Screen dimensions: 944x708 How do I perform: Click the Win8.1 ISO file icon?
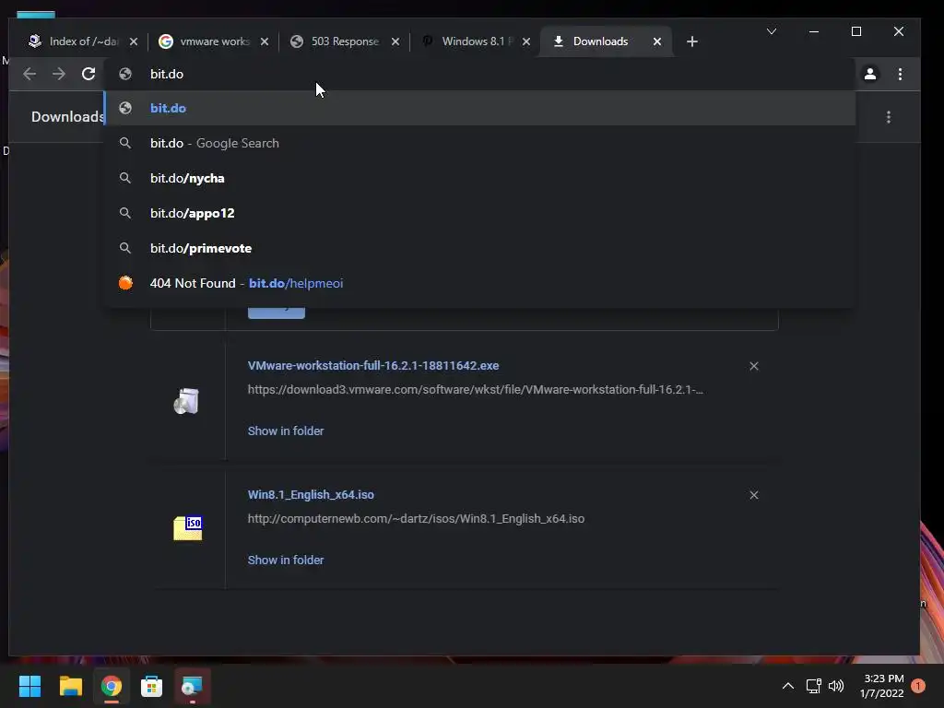click(x=188, y=528)
